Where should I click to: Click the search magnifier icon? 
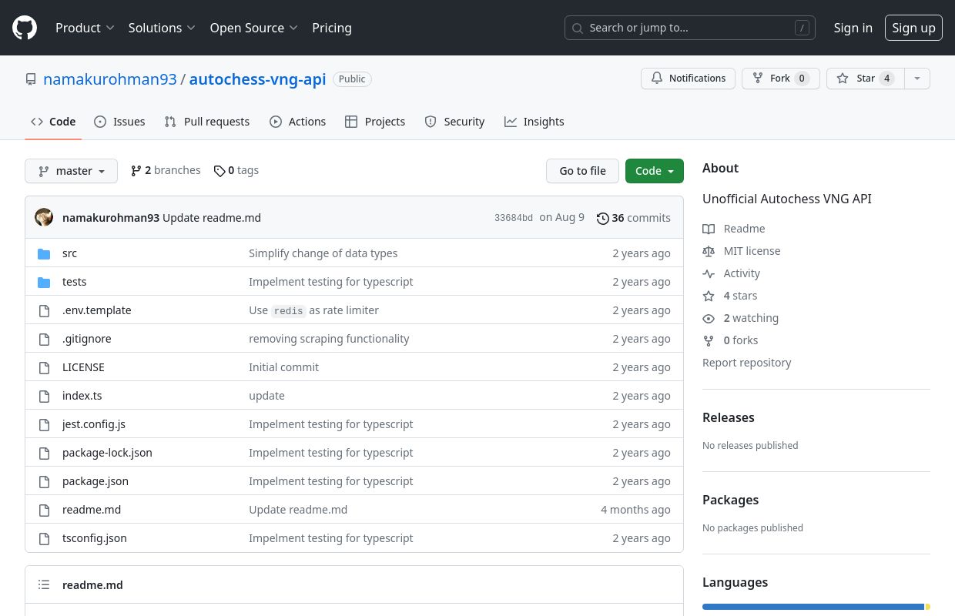tap(578, 28)
